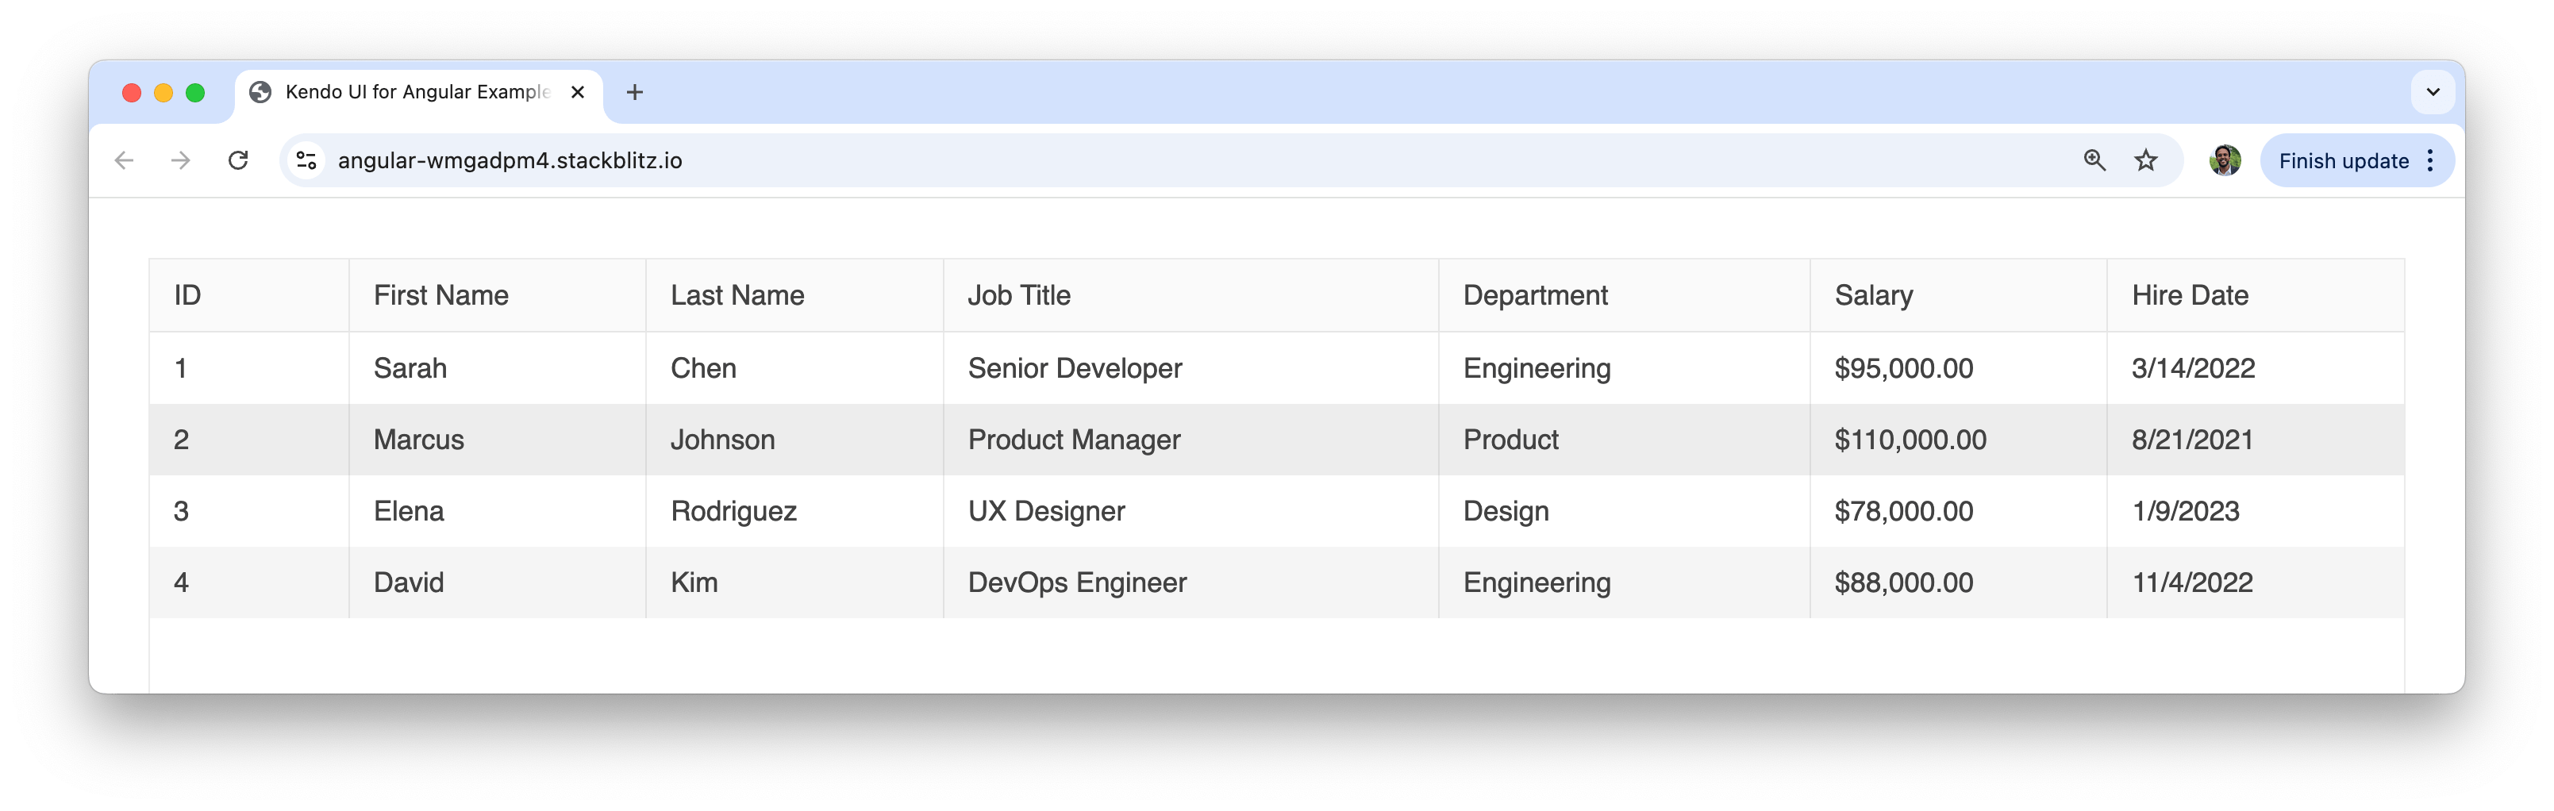Expand the tab search dropdown chevron
This screenshot has width=2554, height=811.
tap(2432, 92)
